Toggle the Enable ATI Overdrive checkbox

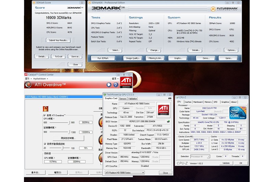(x=45, y=115)
